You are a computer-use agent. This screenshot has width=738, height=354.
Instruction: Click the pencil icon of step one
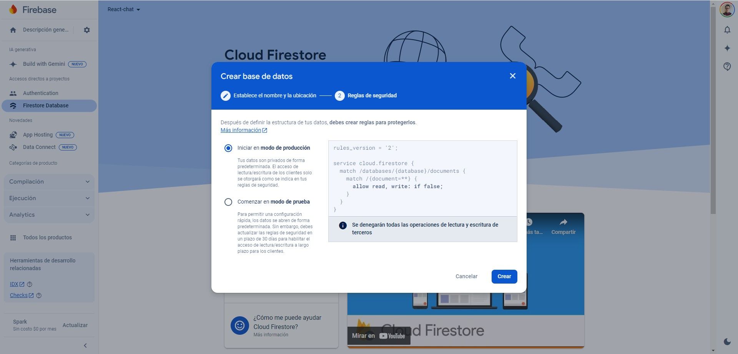pyautogui.click(x=226, y=96)
